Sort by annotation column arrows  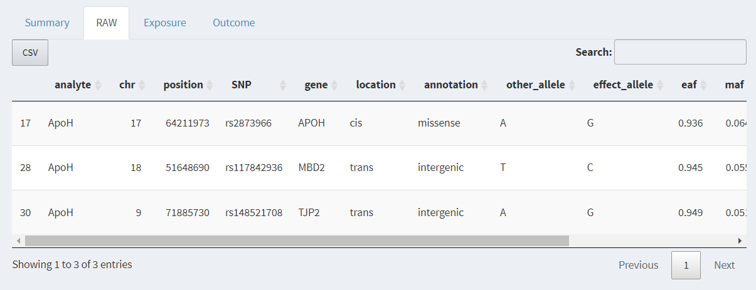(x=484, y=85)
